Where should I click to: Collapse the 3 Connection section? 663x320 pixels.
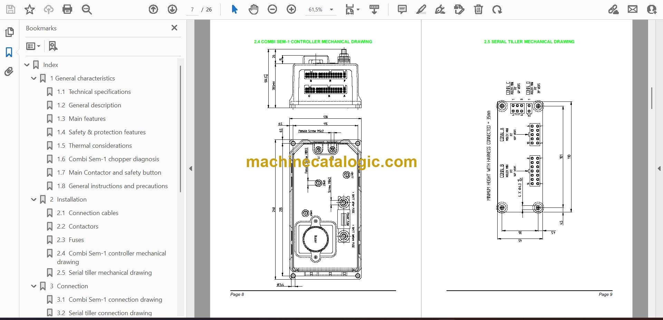34,286
